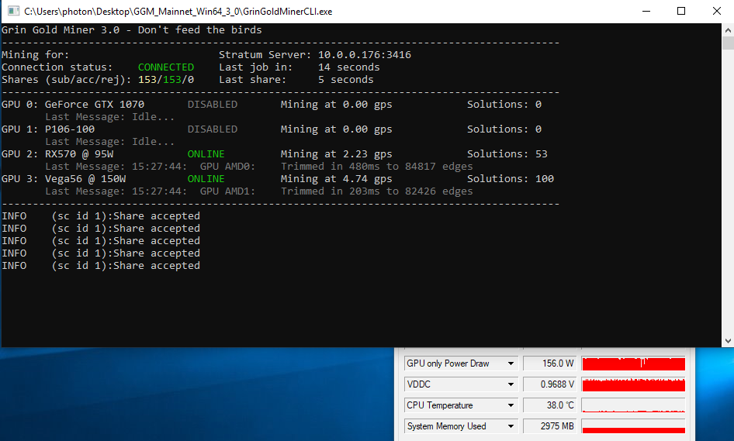
Task: Click the GPU power draw red graph
Action: [633, 363]
